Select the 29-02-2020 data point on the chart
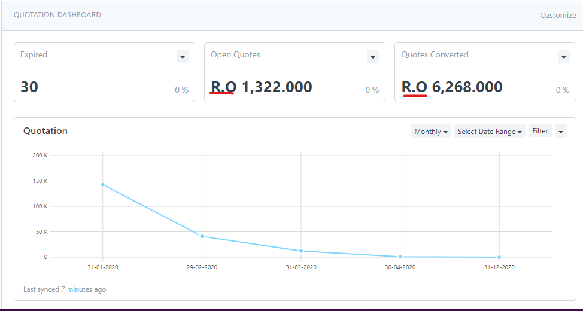583x311 pixels. point(202,236)
